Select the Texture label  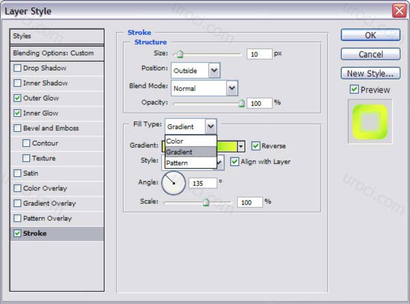tap(44, 158)
